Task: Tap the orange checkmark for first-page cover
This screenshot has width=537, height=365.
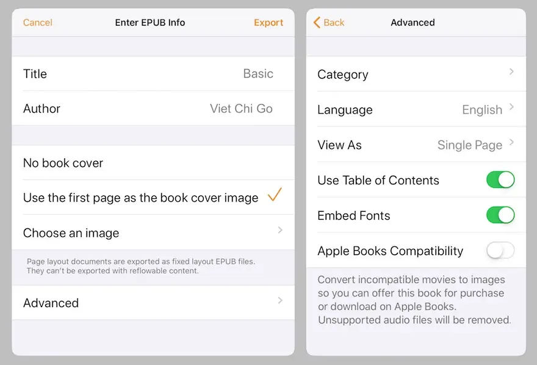Action: (275, 195)
